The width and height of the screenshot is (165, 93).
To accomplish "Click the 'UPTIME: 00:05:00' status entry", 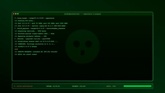I will pyautogui.click(x=53, y=86).
